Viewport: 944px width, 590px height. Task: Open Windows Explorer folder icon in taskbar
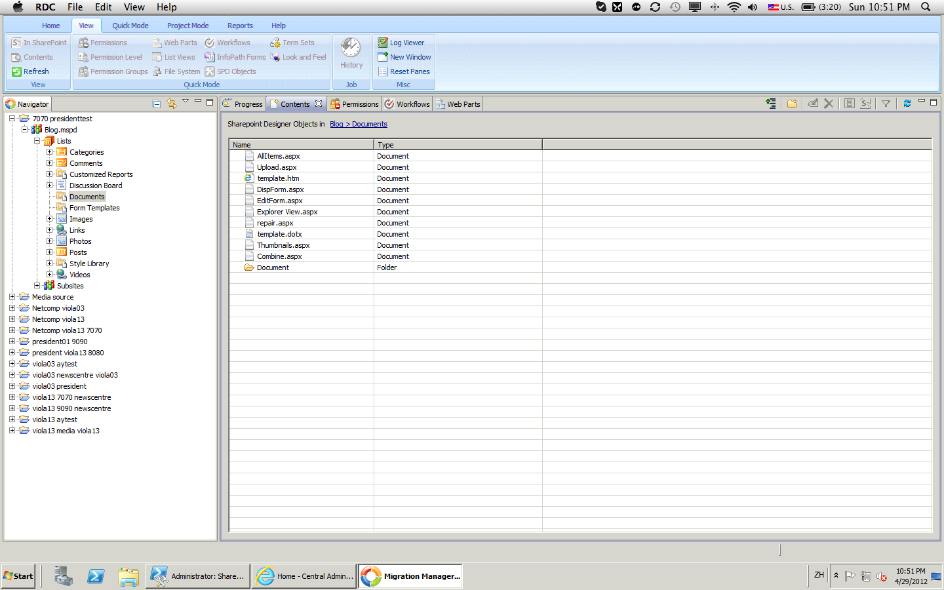click(128, 576)
